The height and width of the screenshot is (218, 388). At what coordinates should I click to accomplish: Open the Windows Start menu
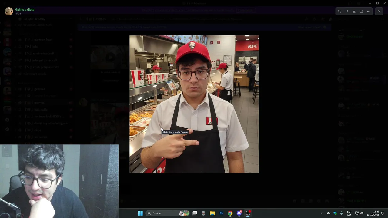pyautogui.click(x=140, y=213)
